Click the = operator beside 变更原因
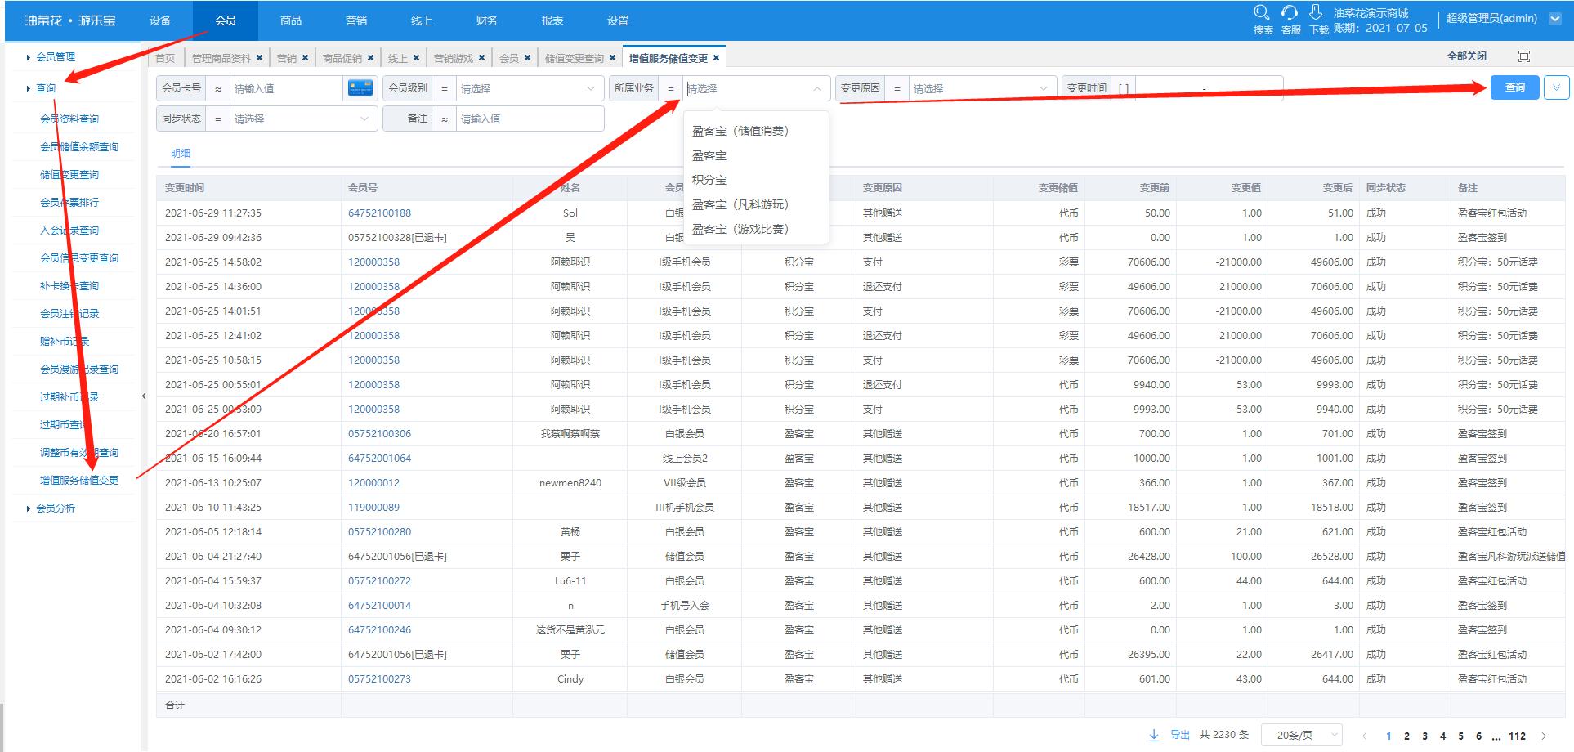Image resolution: width=1574 pixels, height=752 pixels. coord(897,88)
